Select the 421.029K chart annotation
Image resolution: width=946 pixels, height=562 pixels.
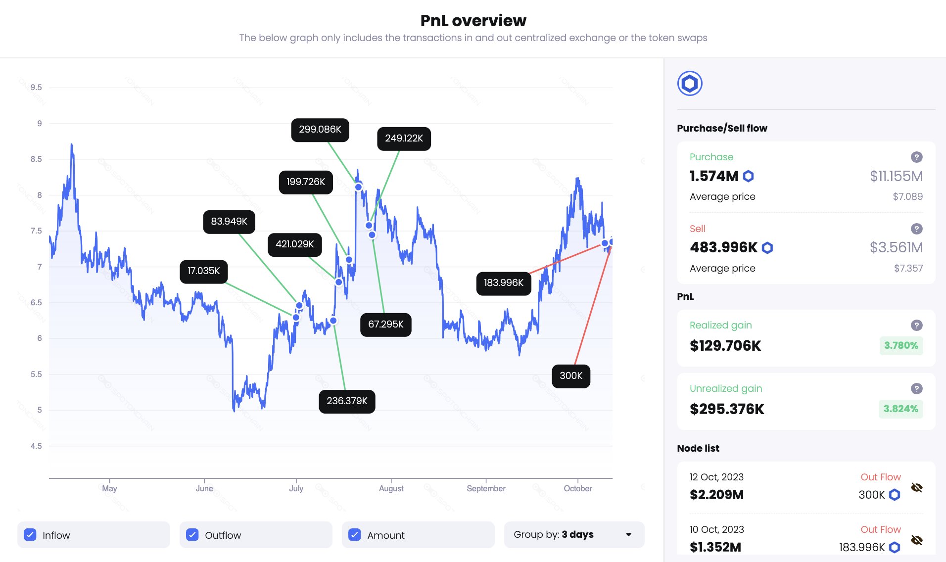point(295,244)
